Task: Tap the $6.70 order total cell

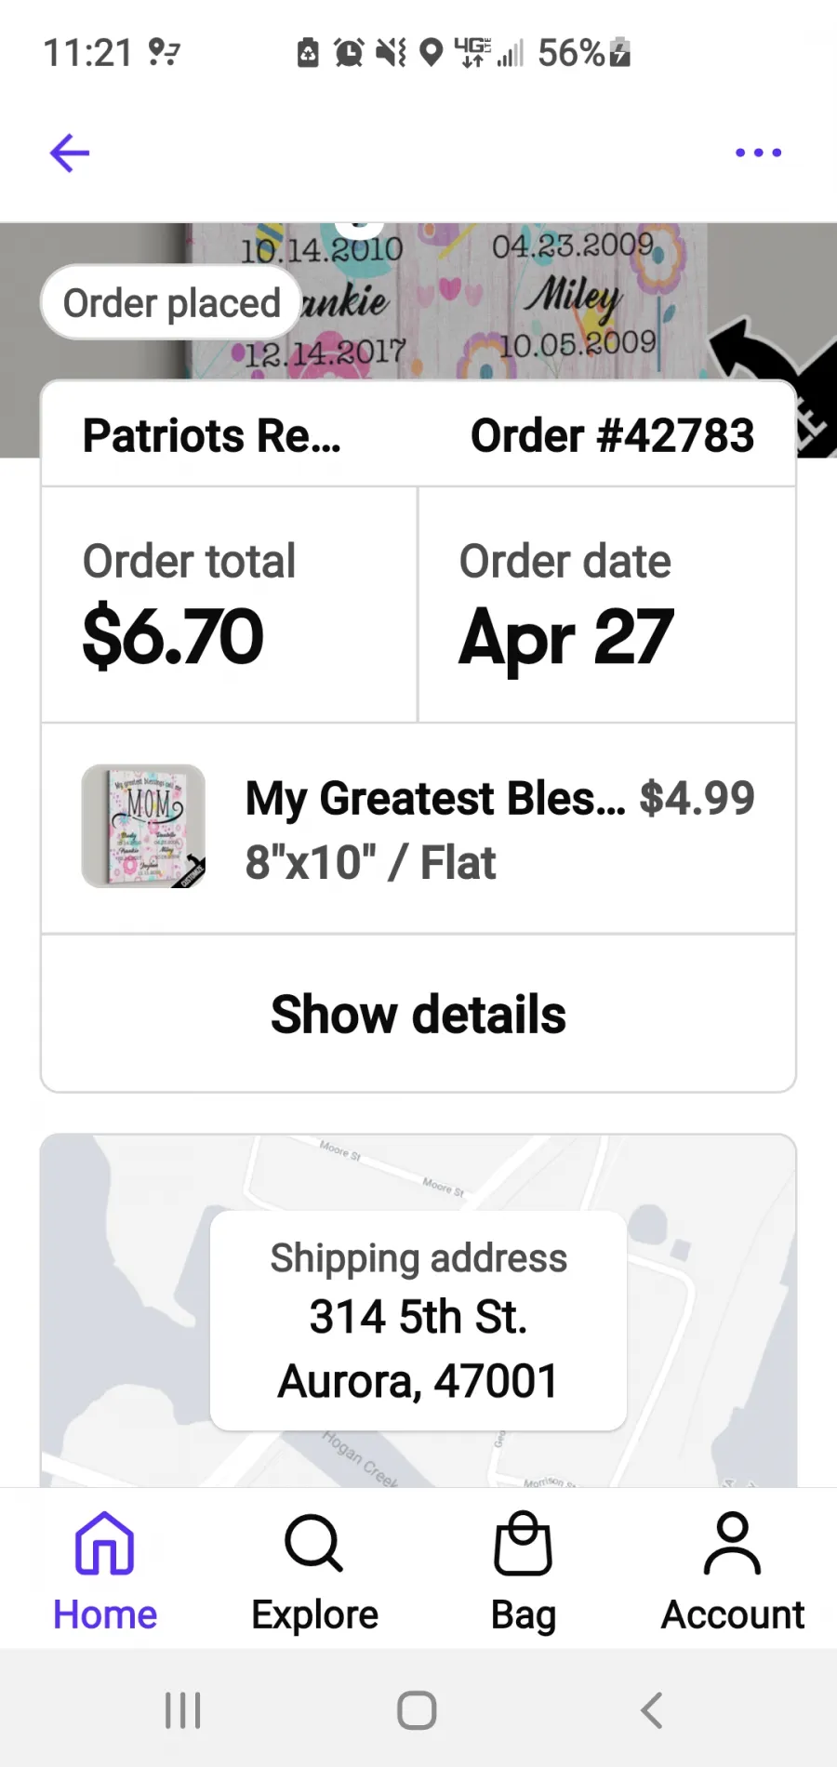Action: (230, 604)
